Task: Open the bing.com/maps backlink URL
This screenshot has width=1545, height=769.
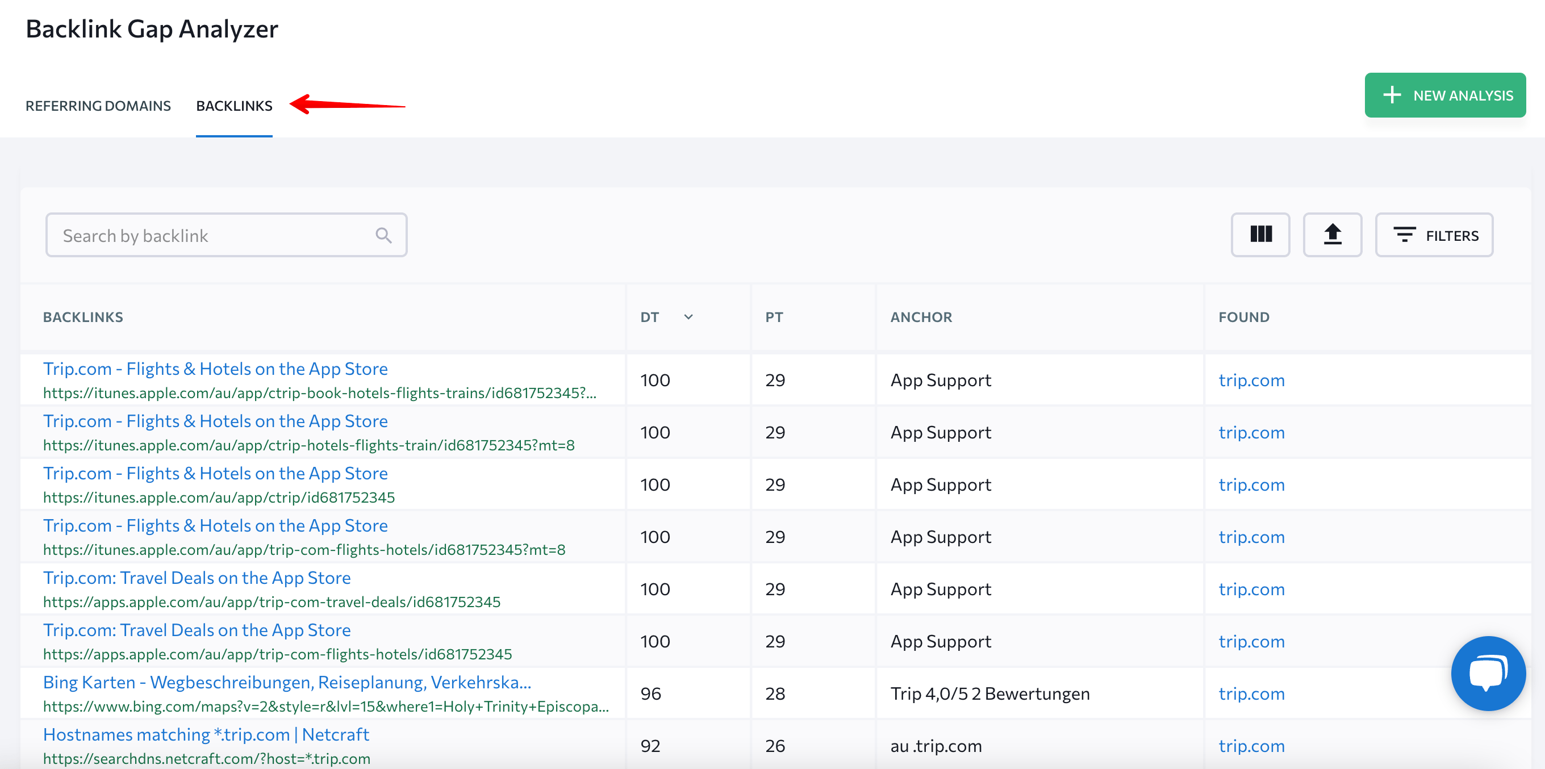Action: tap(326, 706)
